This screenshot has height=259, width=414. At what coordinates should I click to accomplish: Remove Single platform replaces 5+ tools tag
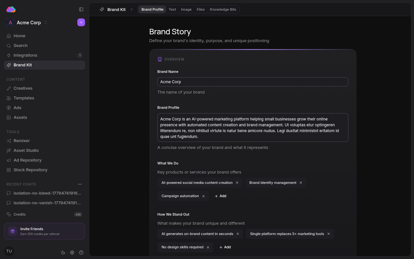click(x=329, y=234)
